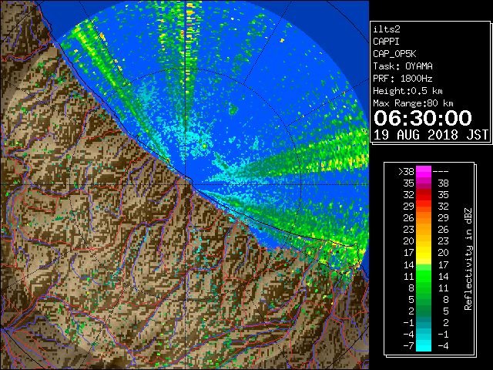Click the bright green 11 dBZ legend swatch
493x370 pixels.
[x=424, y=276]
